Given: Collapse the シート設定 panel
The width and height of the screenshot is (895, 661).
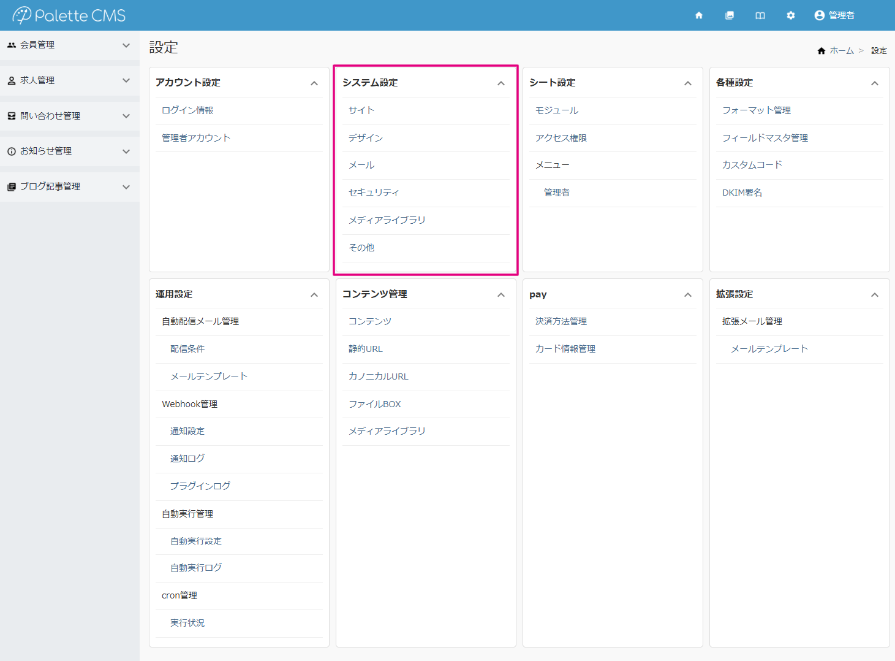Looking at the screenshot, I should click(x=688, y=83).
